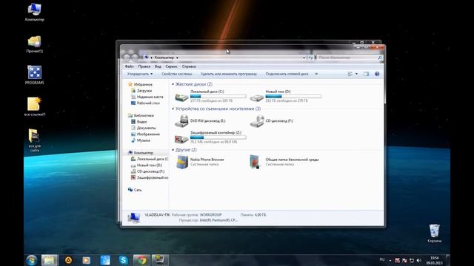
Task: Open AIMP player icon in taskbar
Action: (69, 260)
